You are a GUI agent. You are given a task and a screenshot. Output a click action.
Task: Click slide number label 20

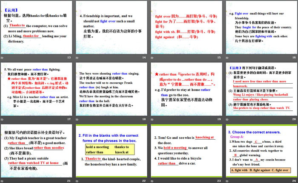(294, 119)
